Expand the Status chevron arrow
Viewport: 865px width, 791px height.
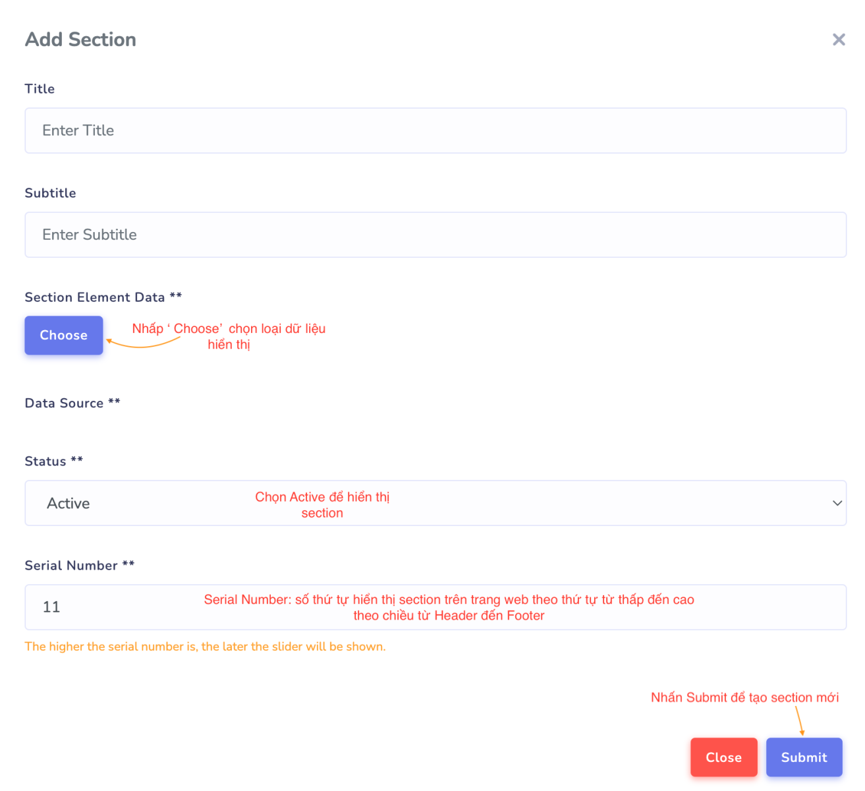click(837, 503)
